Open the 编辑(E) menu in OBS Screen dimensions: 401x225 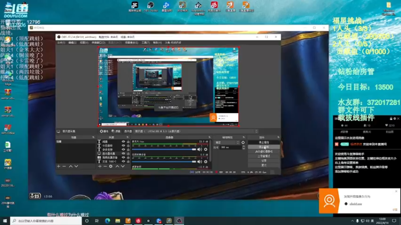click(72, 42)
